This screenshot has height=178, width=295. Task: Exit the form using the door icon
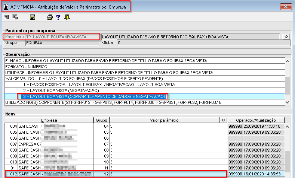tap(67, 17)
